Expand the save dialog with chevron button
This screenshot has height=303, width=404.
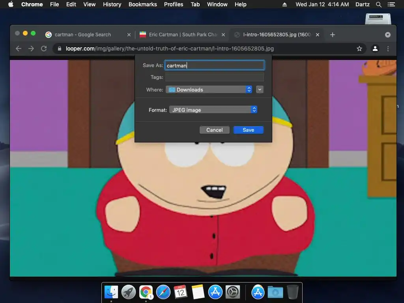pos(260,90)
